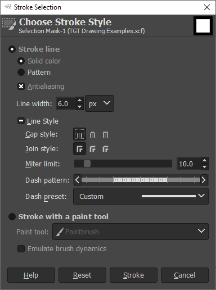Image resolution: width=216 pixels, height=290 pixels.
Task: Click the Reset button
Action: pyautogui.click(x=82, y=275)
